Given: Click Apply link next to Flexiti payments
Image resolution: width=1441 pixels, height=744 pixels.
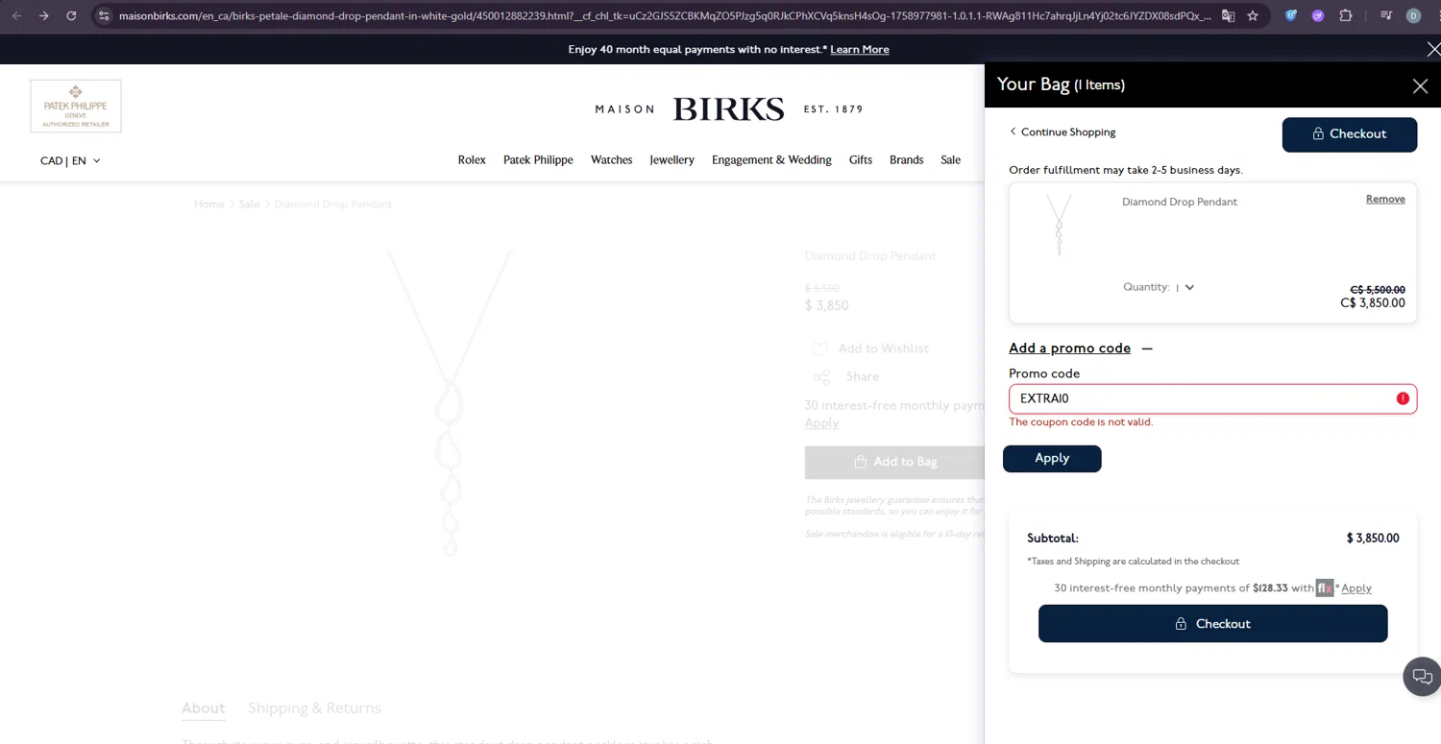Looking at the screenshot, I should (1356, 588).
